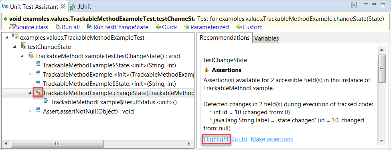391x150 pixels.
Task: Click the Run all icon
Action: coord(59,27)
